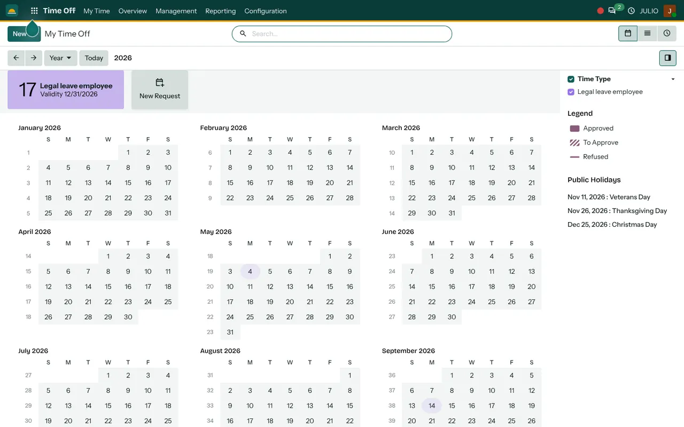684x427 pixels.
Task: Select August 1 in the calendar
Action: coord(350,375)
